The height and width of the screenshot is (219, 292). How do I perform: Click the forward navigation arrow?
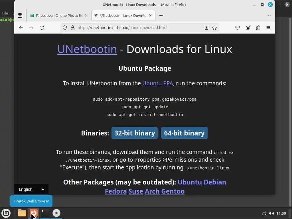(x=31, y=28)
